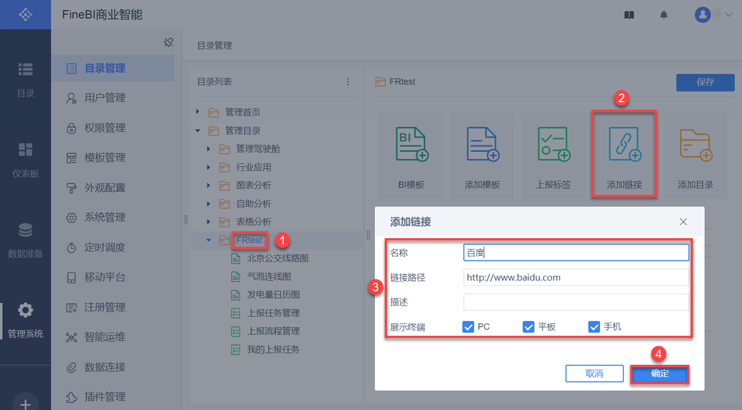Screen dimensions: 742x410
Task: Select the FRtest folder in tree
Action: (x=249, y=240)
